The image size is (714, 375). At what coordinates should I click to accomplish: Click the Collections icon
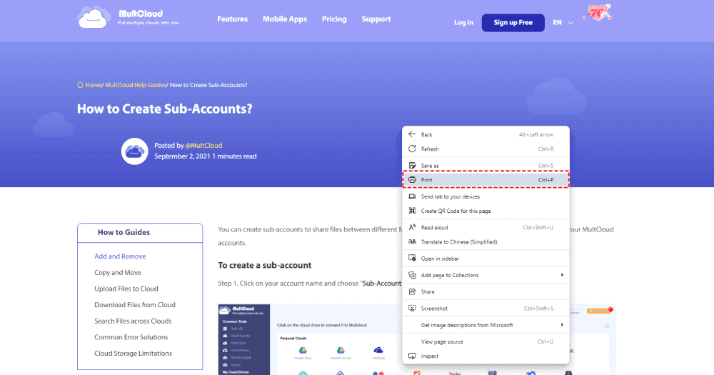pyautogui.click(x=412, y=275)
